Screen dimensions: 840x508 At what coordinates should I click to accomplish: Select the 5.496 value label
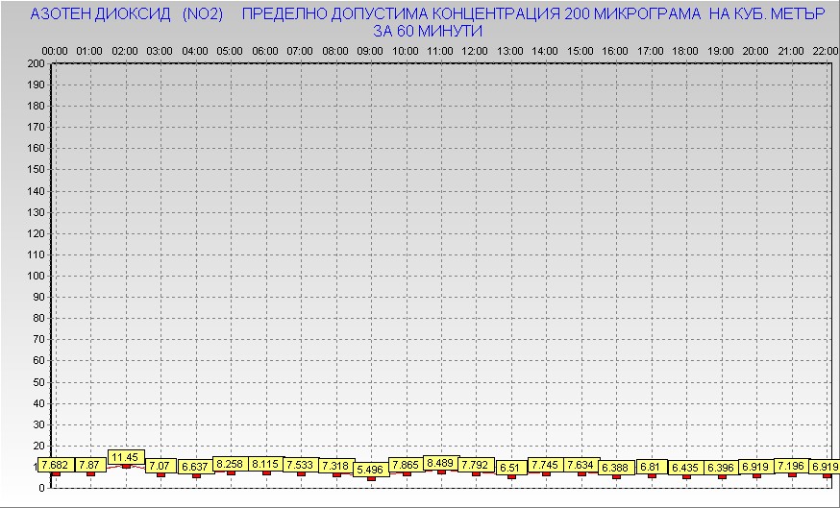click(x=371, y=470)
